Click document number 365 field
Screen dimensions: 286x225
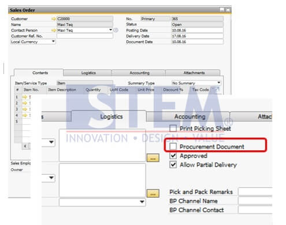[x=197, y=19]
